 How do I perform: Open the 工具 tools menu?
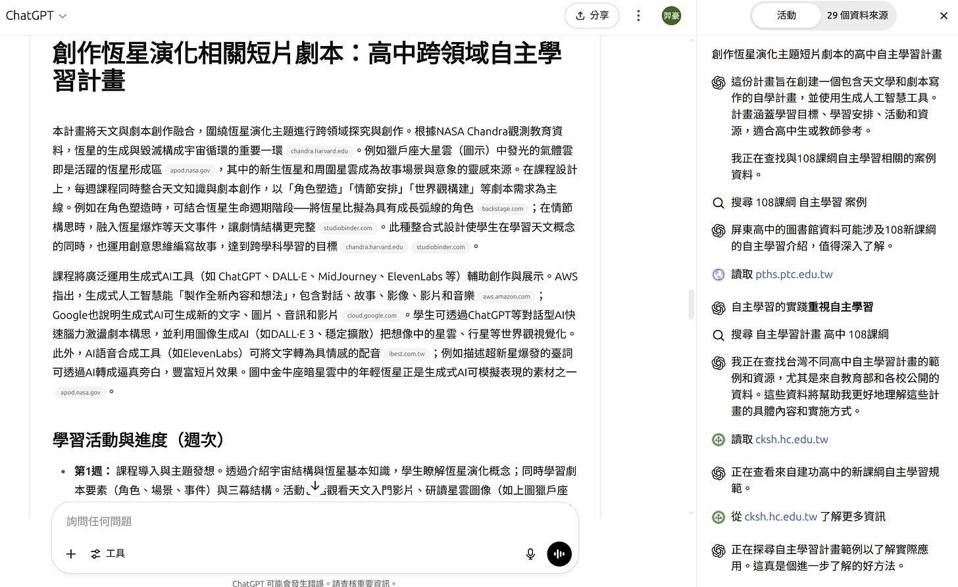pyautogui.click(x=108, y=554)
